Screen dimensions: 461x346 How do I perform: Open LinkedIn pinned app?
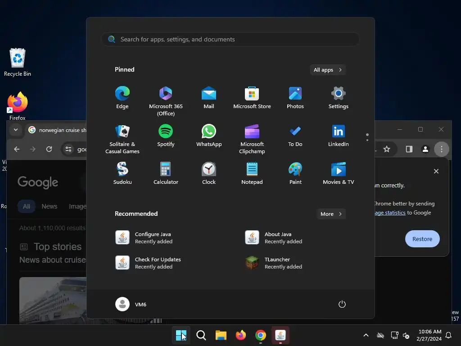pos(339,135)
